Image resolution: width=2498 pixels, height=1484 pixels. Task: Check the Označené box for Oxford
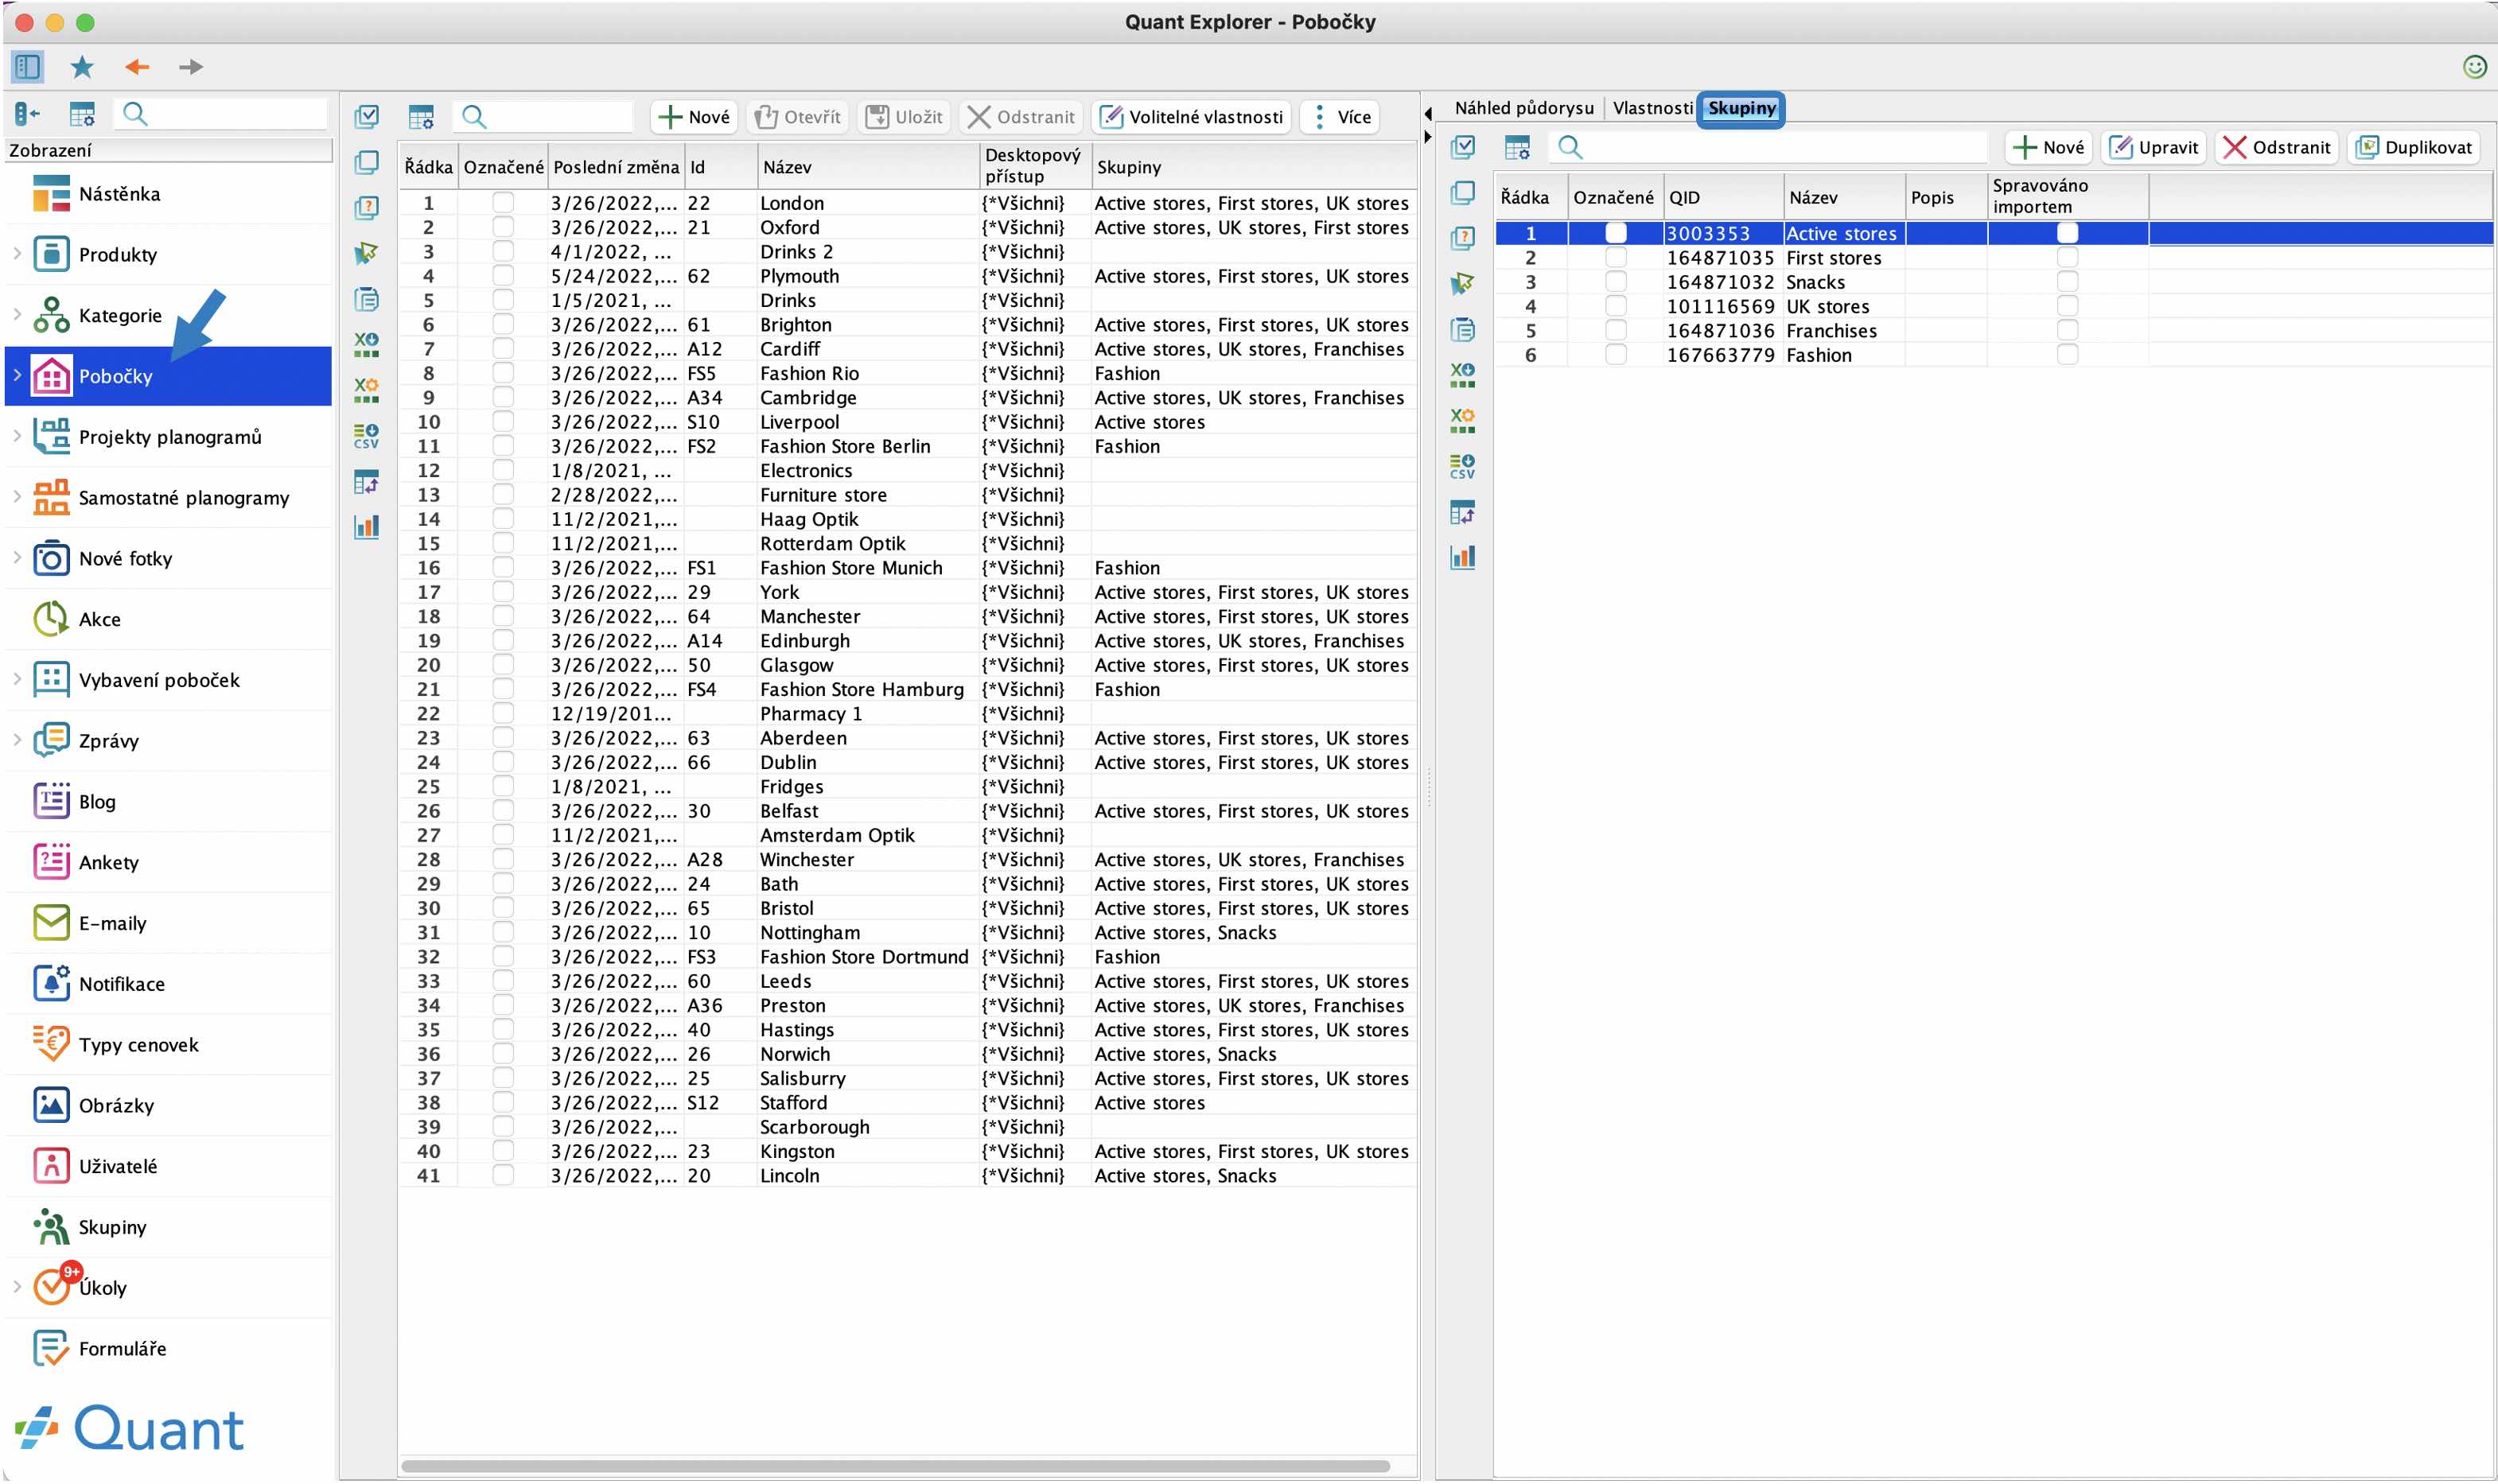tap(503, 227)
